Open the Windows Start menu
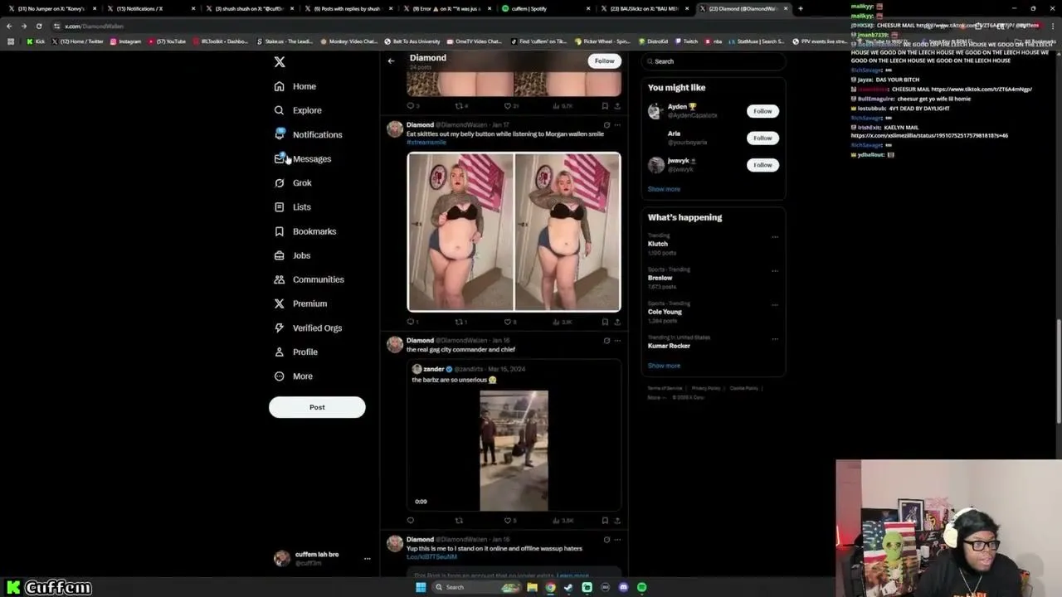The width and height of the screenshot is (1062, 597). (x=421, y=587)
